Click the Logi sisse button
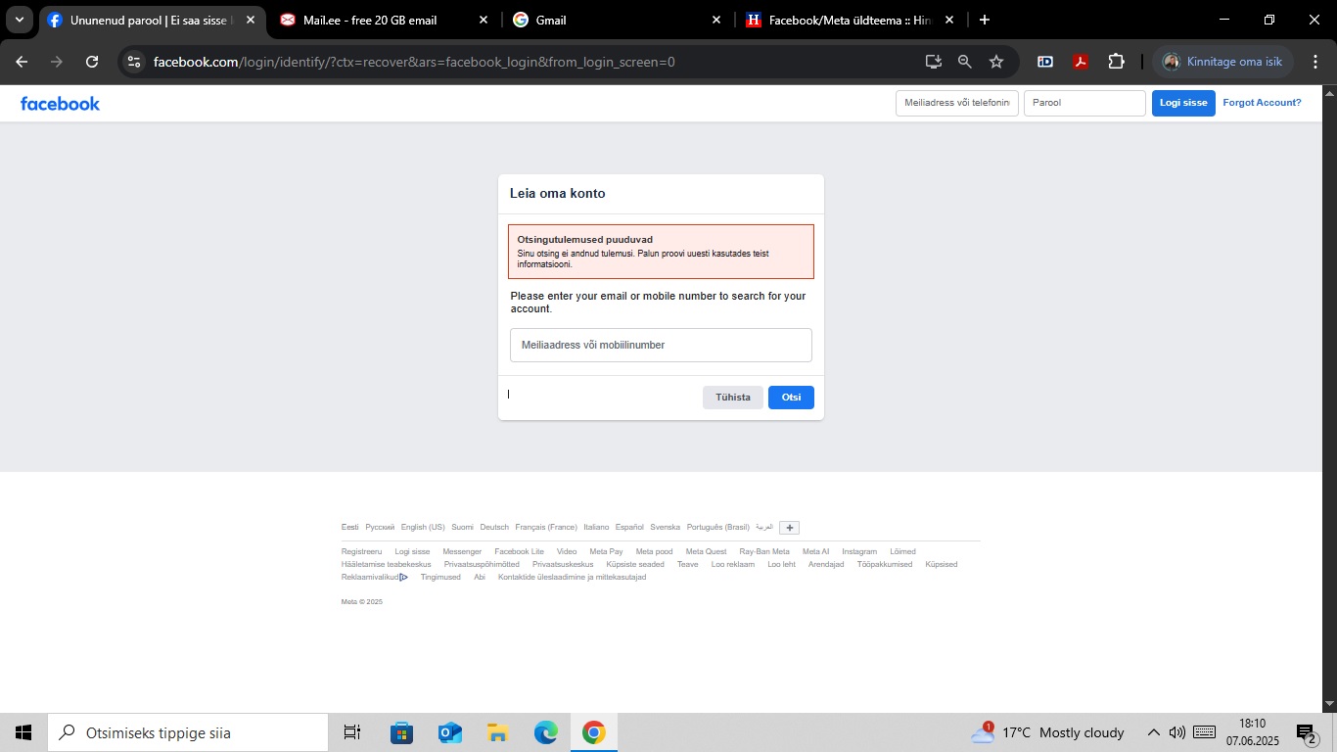This screenshot has height=752, width=1337. click(1183, 103)
